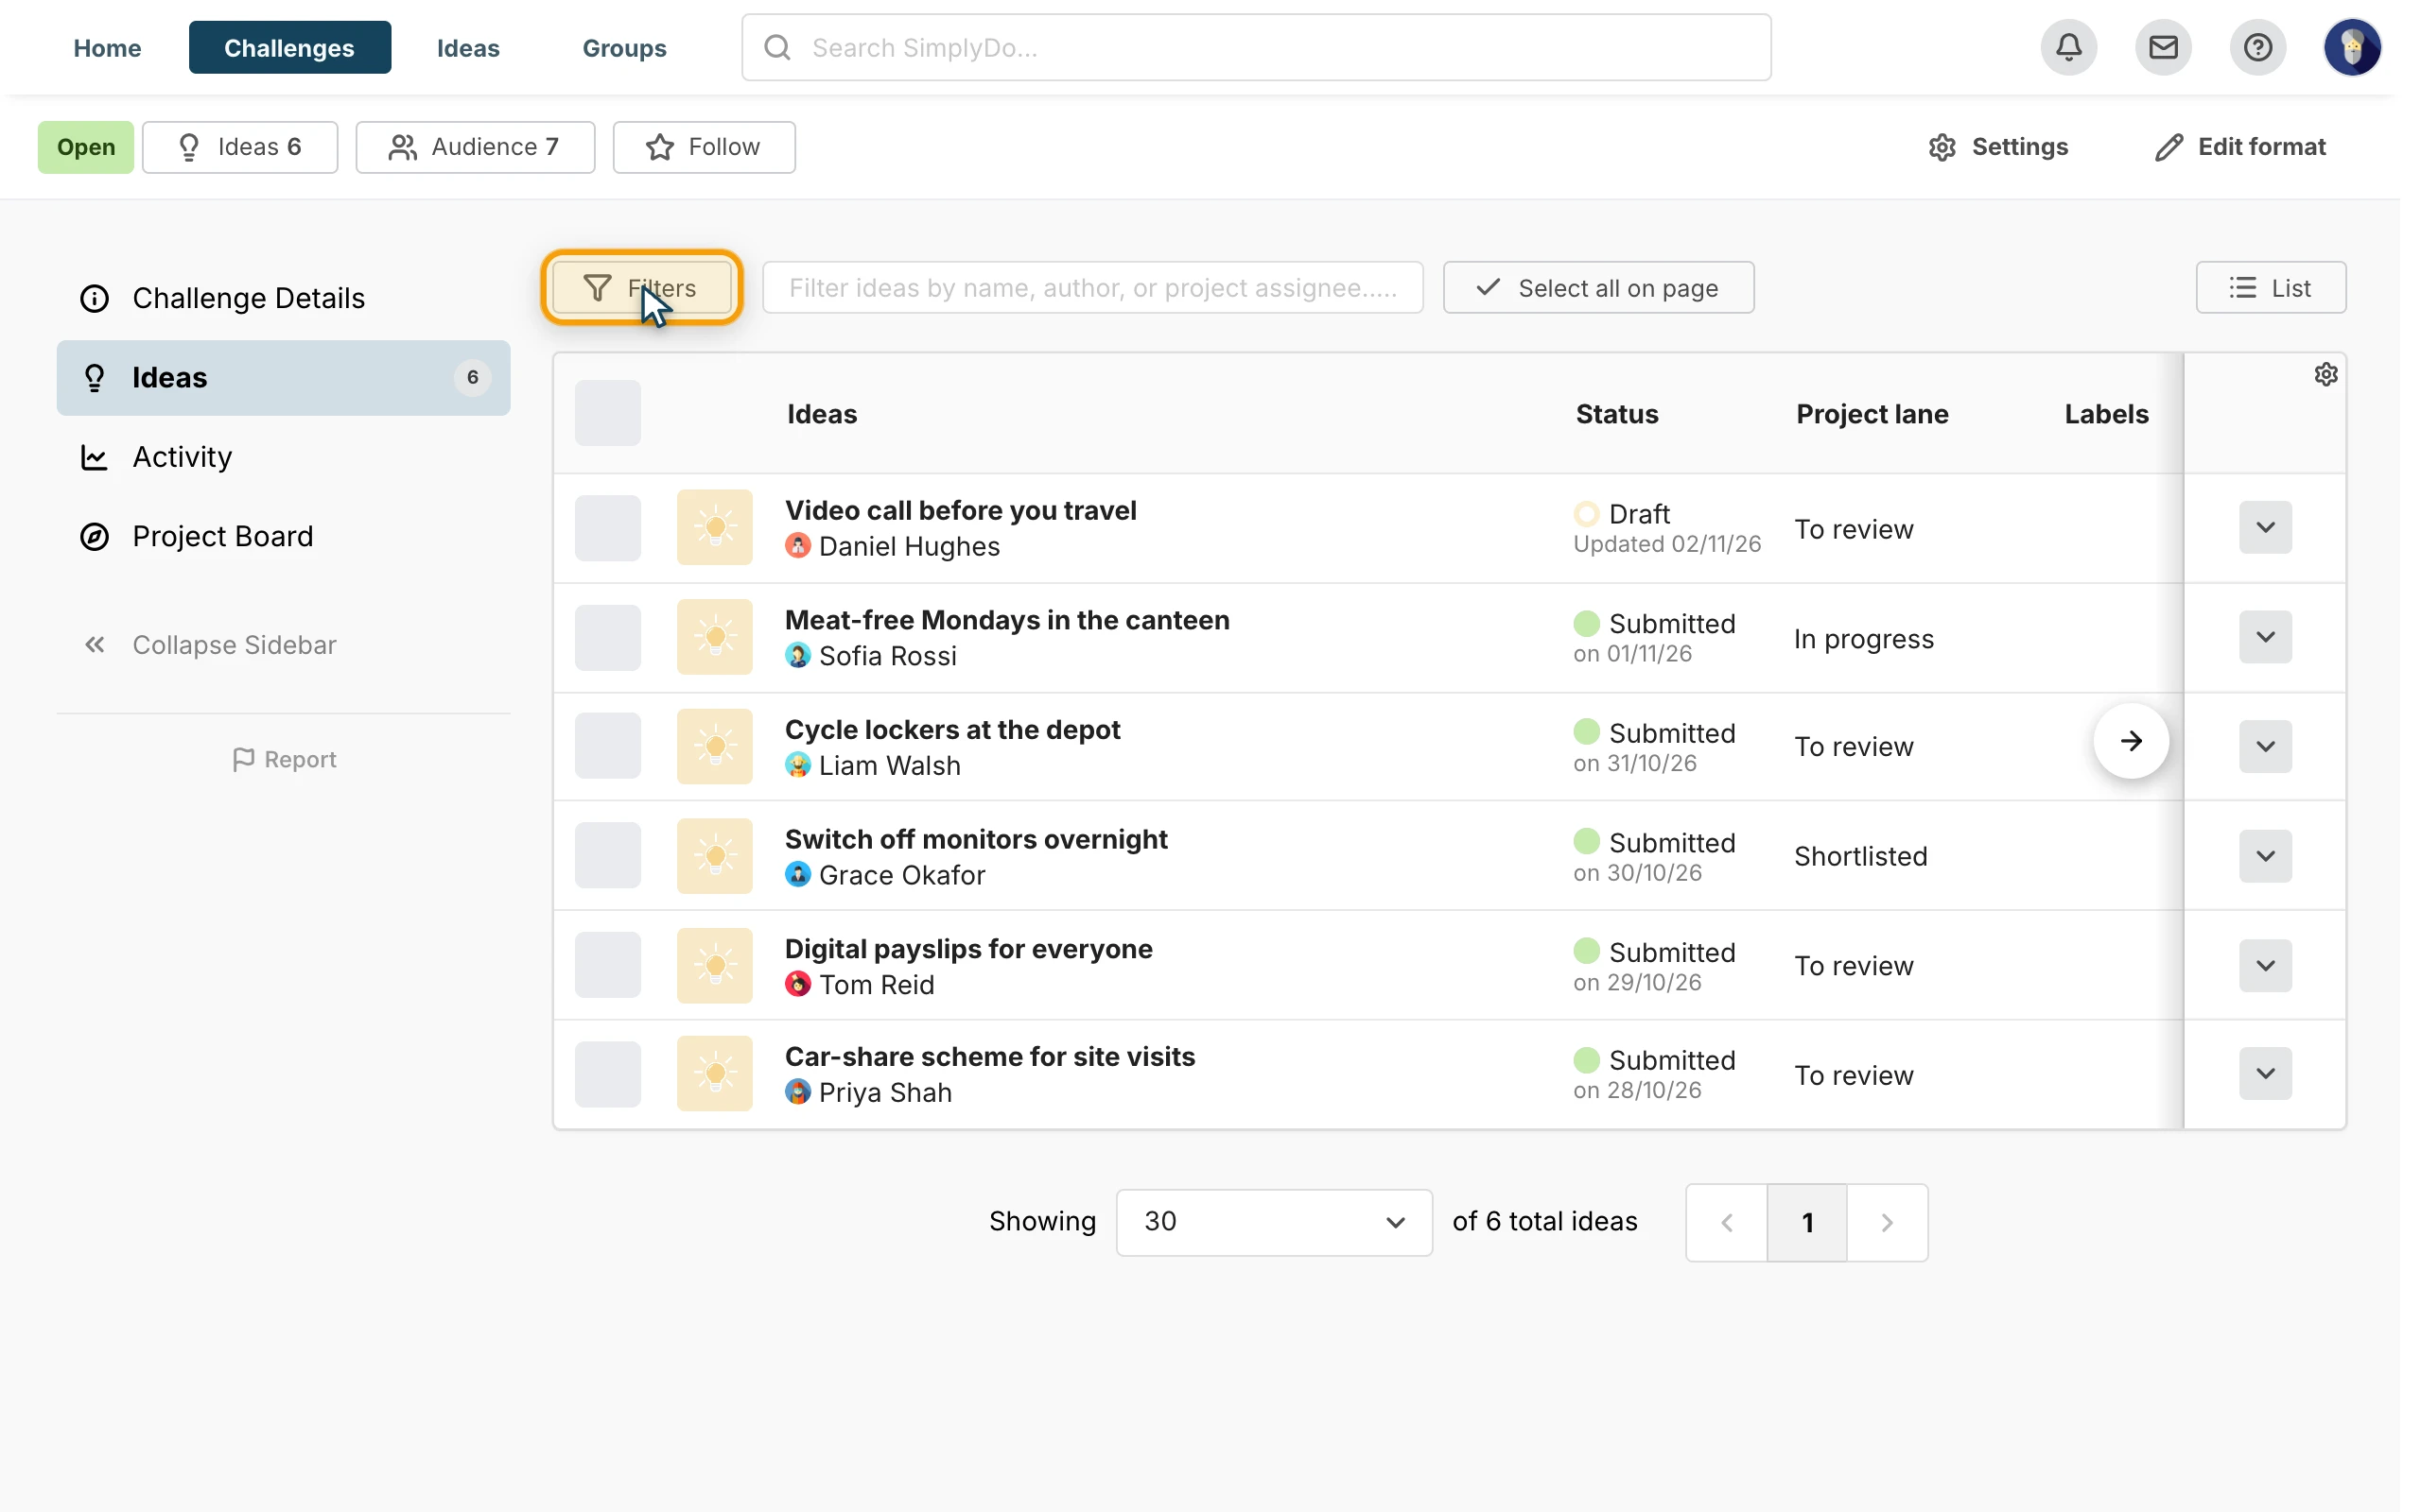Click Select all on page
2421x1512 pixels.
1597,288
